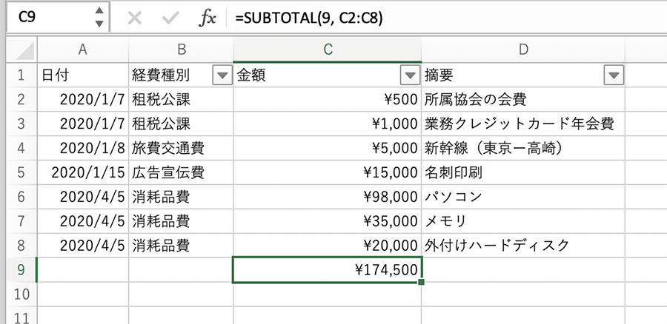667x324 pixels.
Task: Select row 9 header
Action: pyautogui.click(x=20, y=270)
